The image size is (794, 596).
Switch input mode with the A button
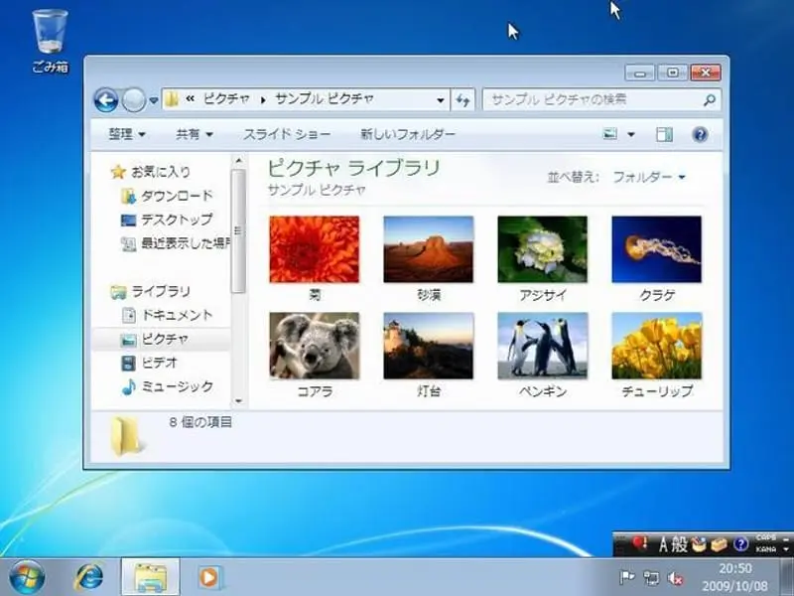[x=664, y=544]
